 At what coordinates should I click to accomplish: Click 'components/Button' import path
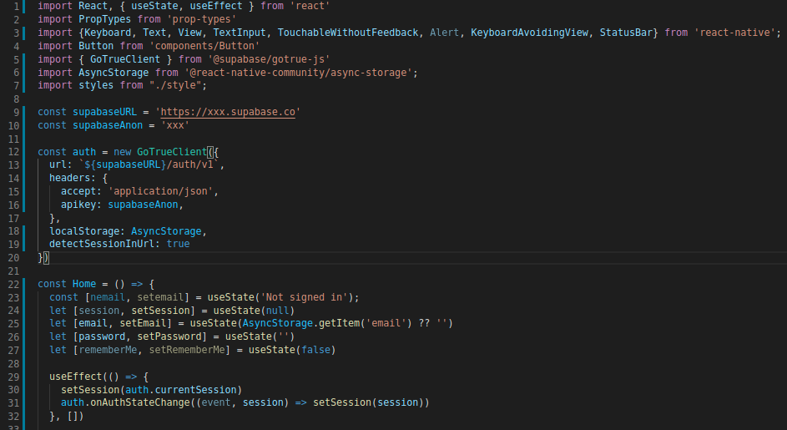click(x=204, y=46)
